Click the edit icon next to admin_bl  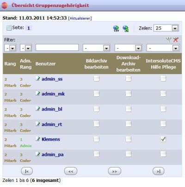[x=37, y=109]
